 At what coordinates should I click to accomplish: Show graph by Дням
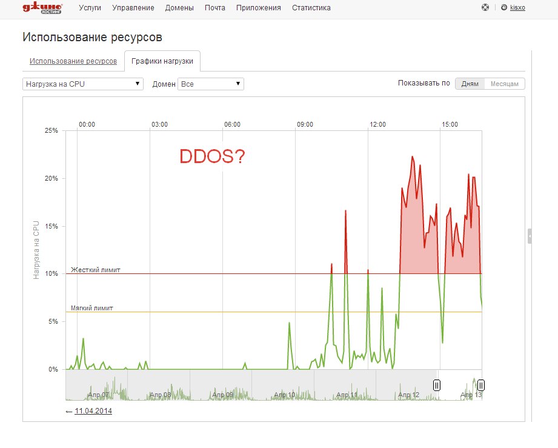(x=470, y=84)
